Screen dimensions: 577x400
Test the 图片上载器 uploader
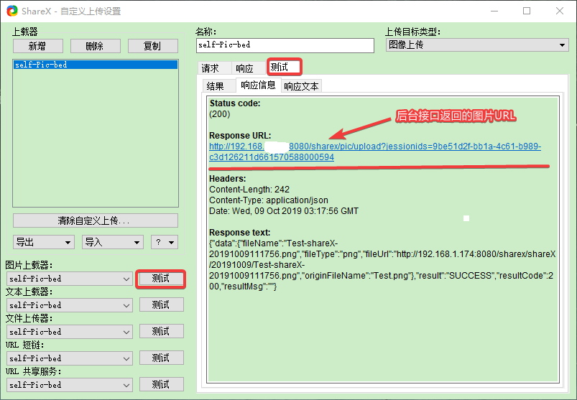click(161, 279)
